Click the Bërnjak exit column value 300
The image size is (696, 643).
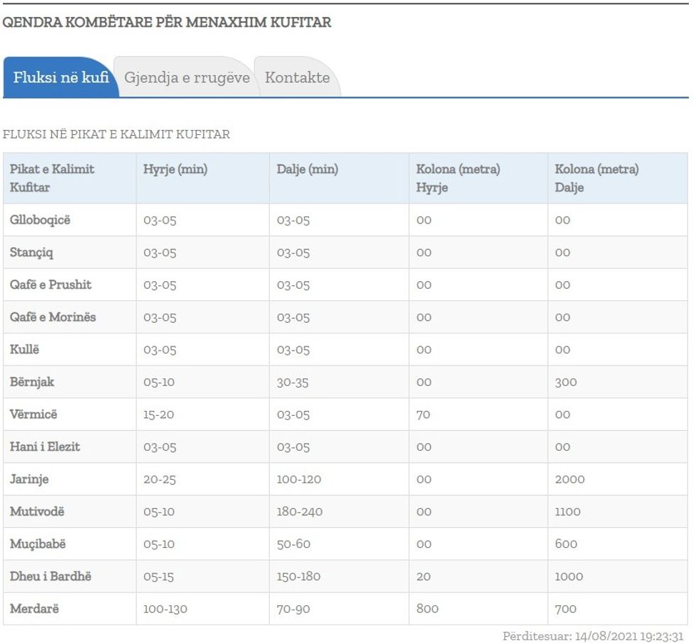click(x=566, y=383)
